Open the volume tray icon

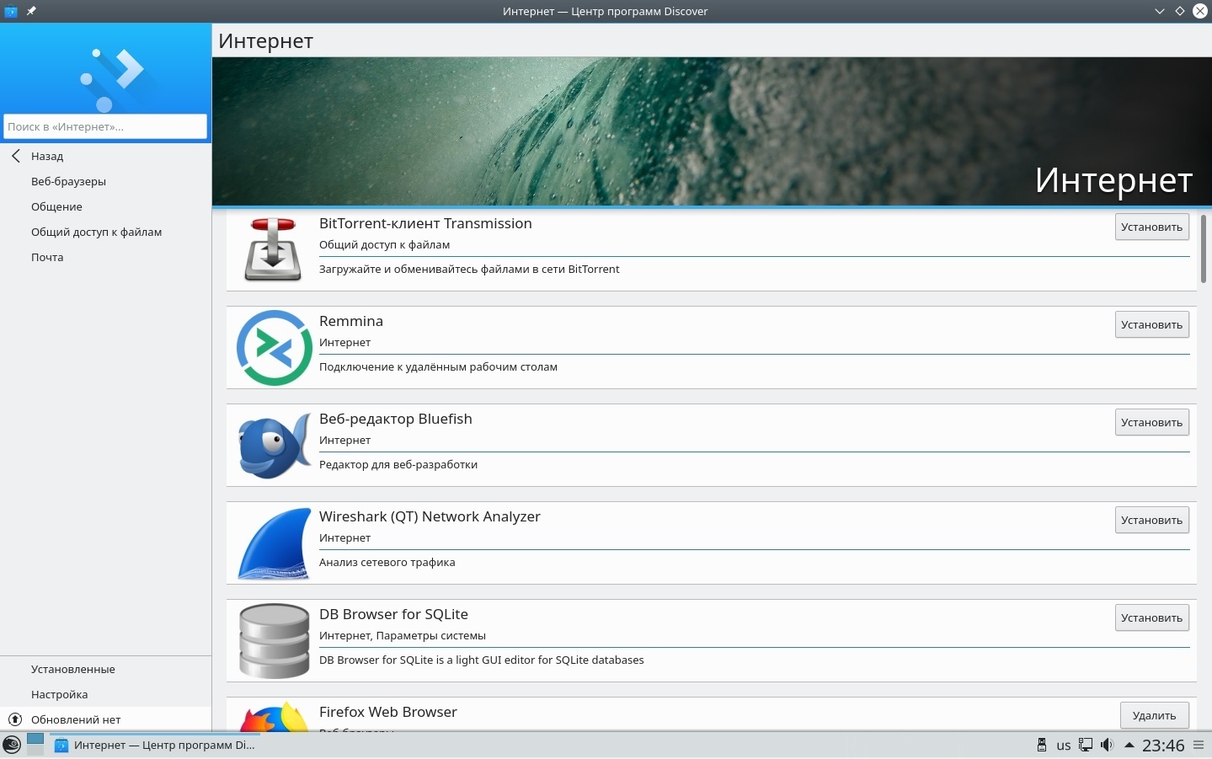tap(1107, 745)
